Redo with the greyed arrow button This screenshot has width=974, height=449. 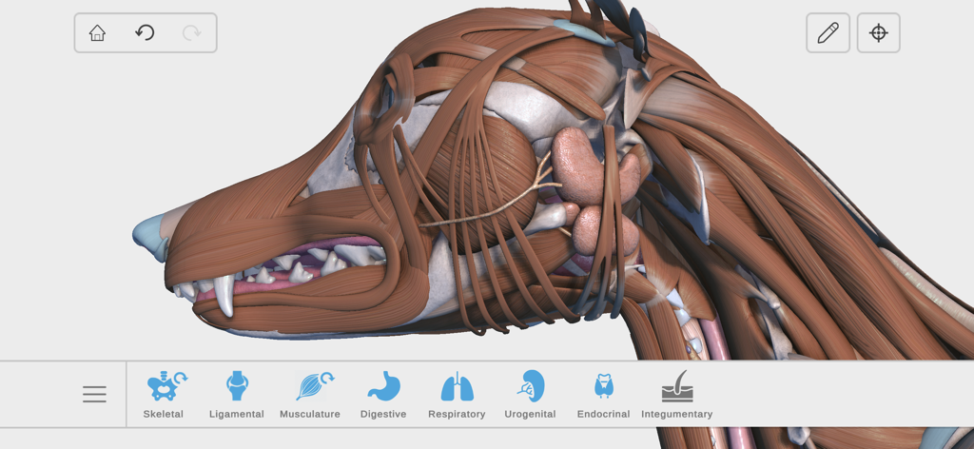192,32
